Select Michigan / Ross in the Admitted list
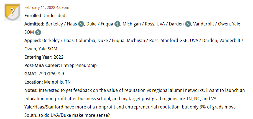 click(139, 24)
